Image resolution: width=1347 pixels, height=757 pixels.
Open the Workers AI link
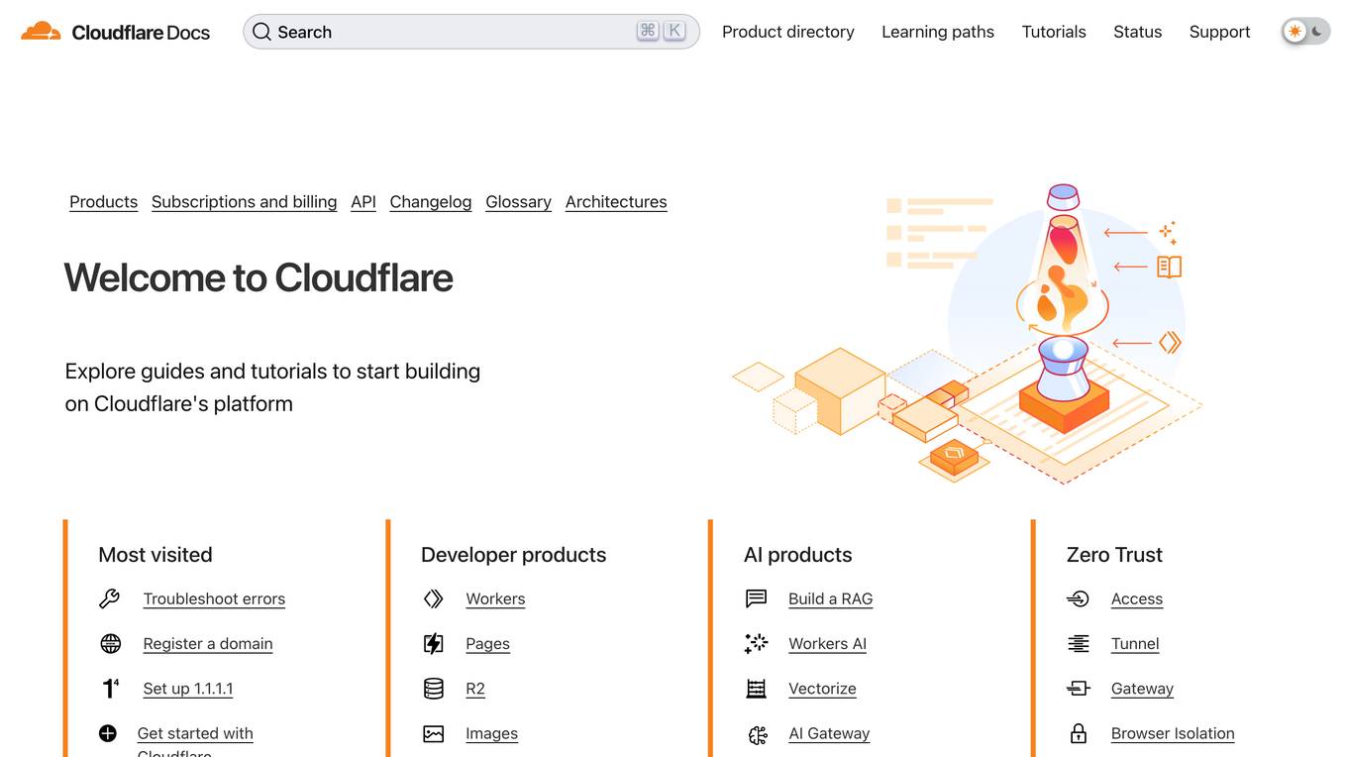click(827, 643)
